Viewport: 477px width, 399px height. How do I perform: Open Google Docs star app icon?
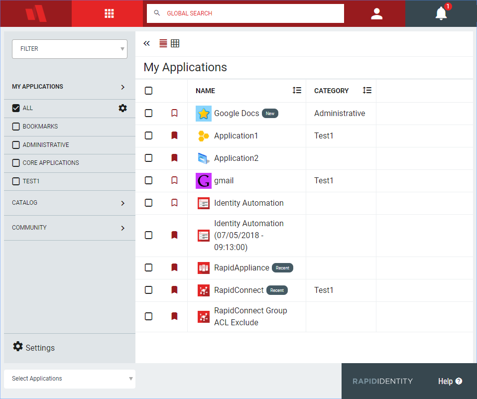click(204, 114)
